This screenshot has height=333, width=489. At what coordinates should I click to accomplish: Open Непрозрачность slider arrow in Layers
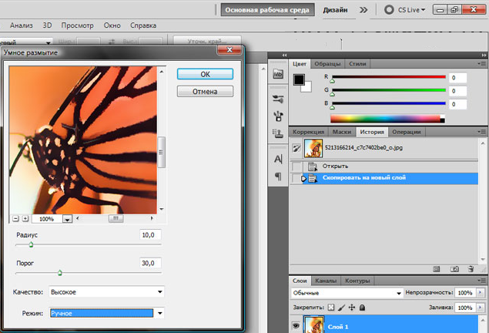pos(481,292)
